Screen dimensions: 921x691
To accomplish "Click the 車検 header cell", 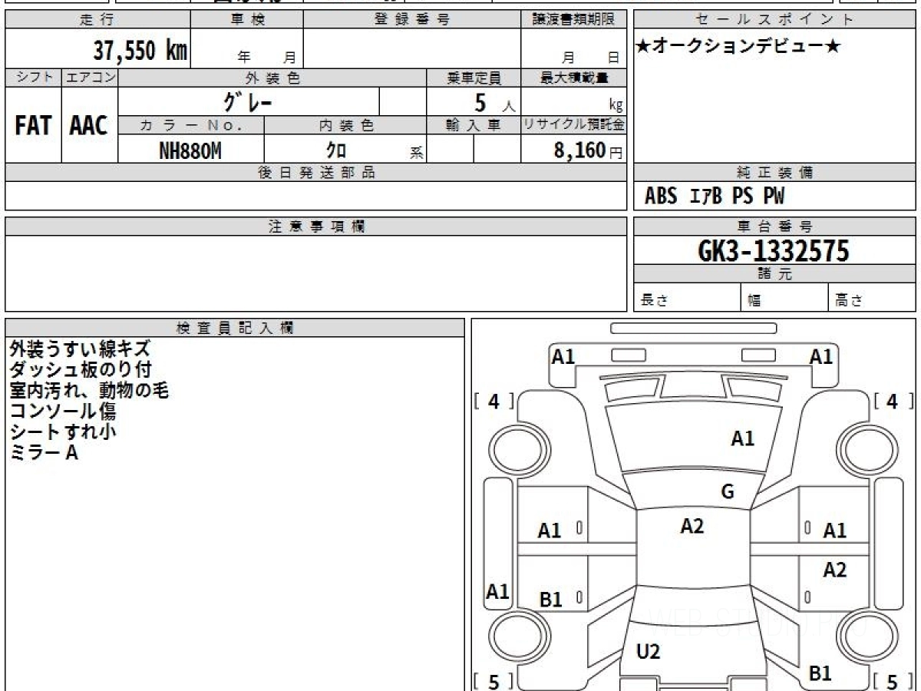I will click(x=247, y=20).
